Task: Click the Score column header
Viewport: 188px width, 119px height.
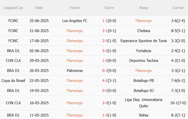Action: 109,8
